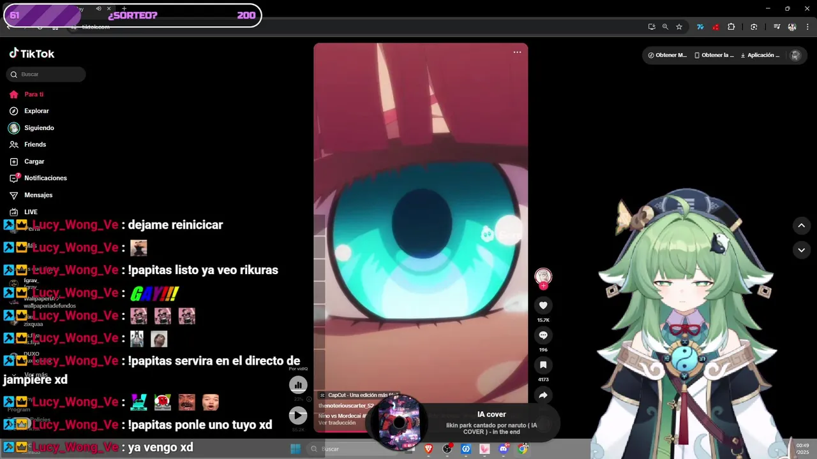Focus the TikTok Buscar search field
This screenshot has width=817, height=459.
coord(46,75)
